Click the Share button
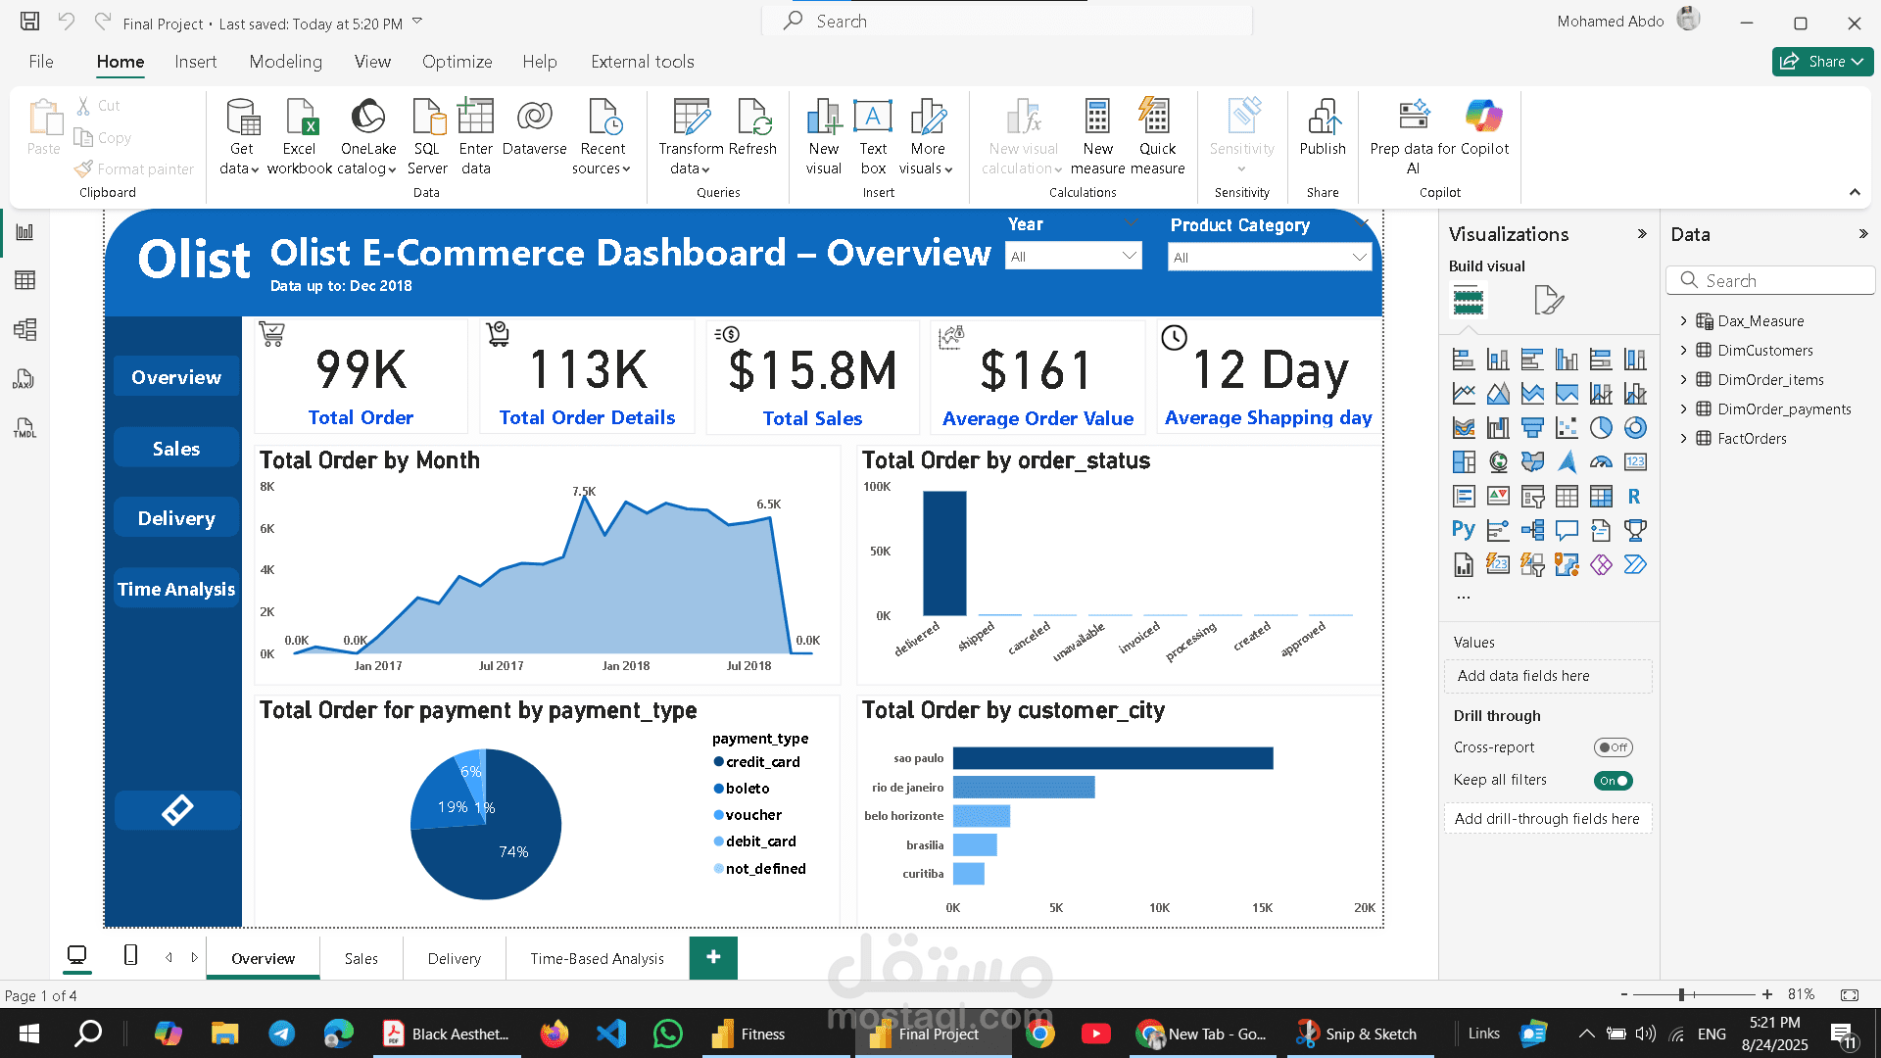 pyautogui.click(x=1821, y=62)
